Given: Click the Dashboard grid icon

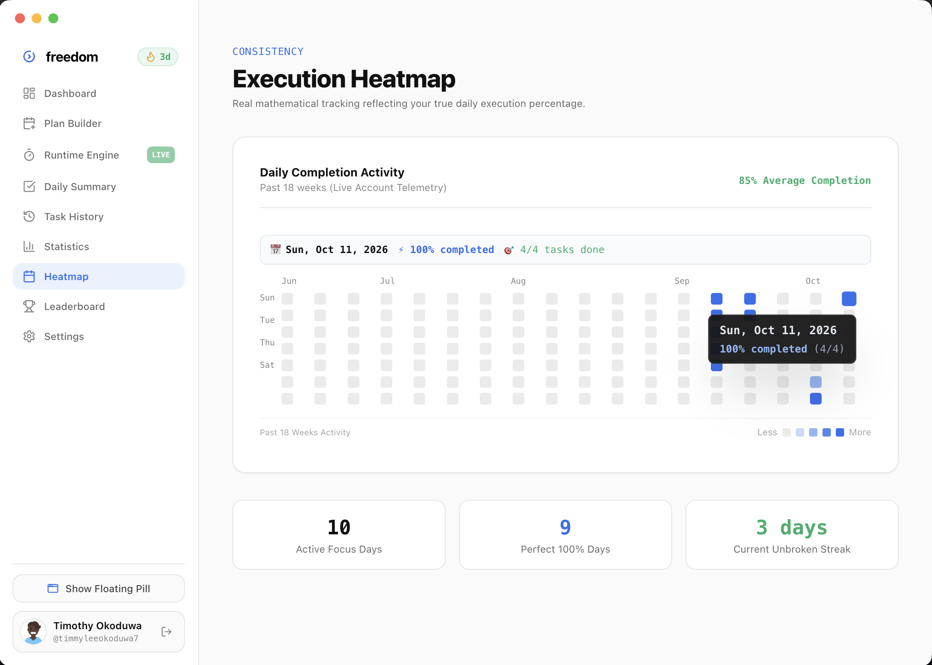Looking at the screenshot, I should click(x=29, y=93).
